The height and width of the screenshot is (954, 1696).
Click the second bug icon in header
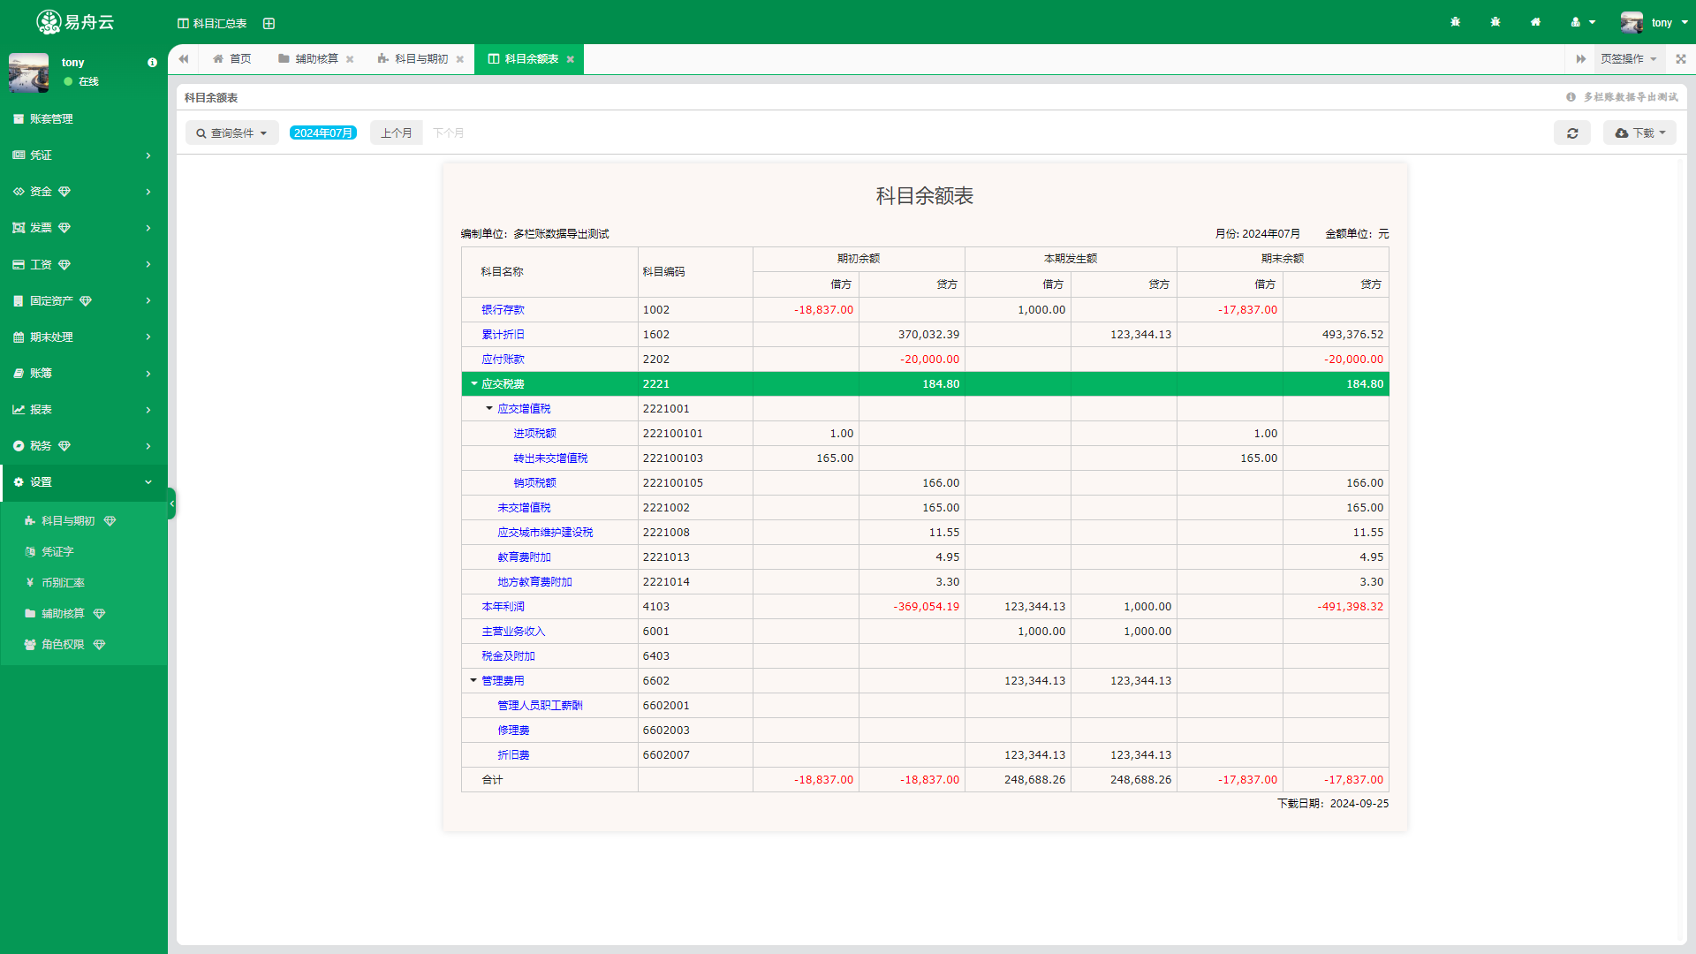(1495, 22)
